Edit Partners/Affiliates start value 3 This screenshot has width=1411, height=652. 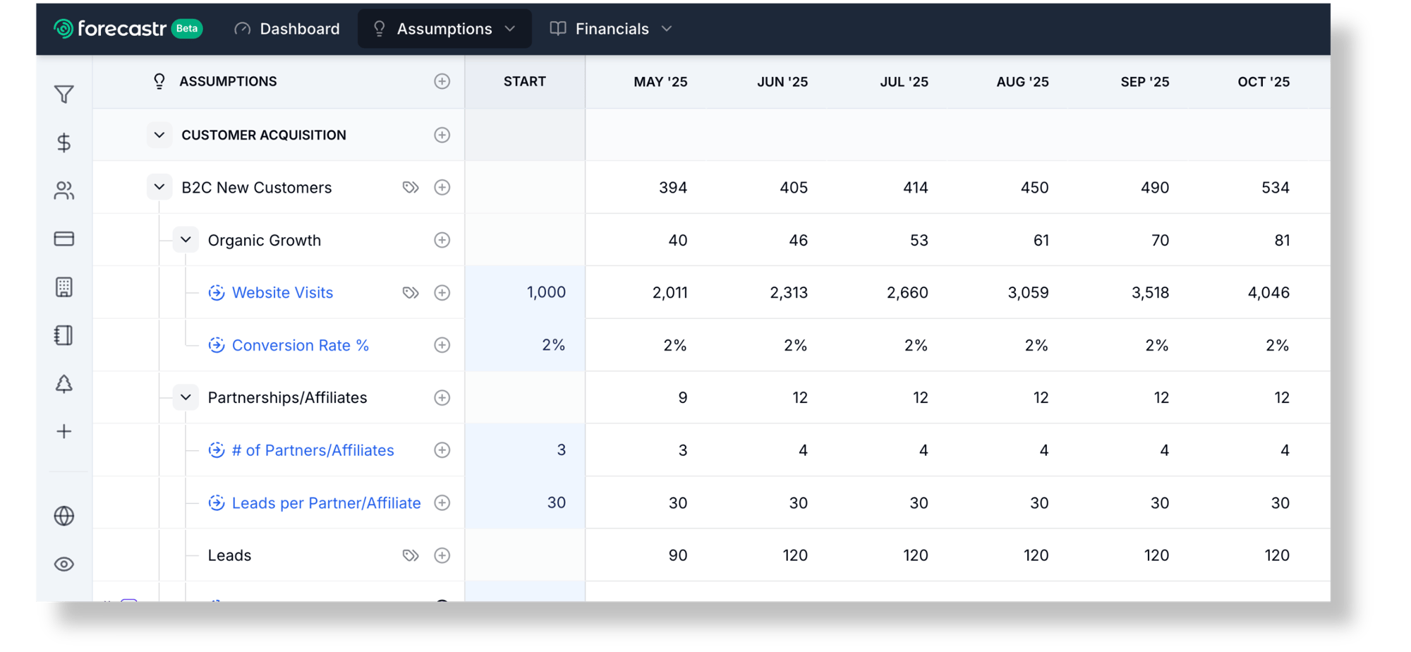(x=525, y=450)
